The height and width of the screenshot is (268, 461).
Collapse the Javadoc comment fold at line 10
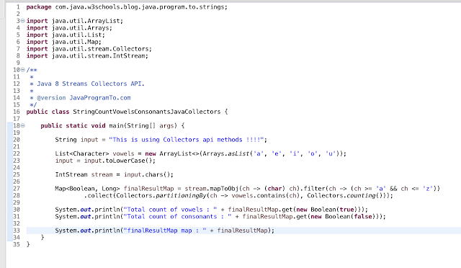point(22,70)
